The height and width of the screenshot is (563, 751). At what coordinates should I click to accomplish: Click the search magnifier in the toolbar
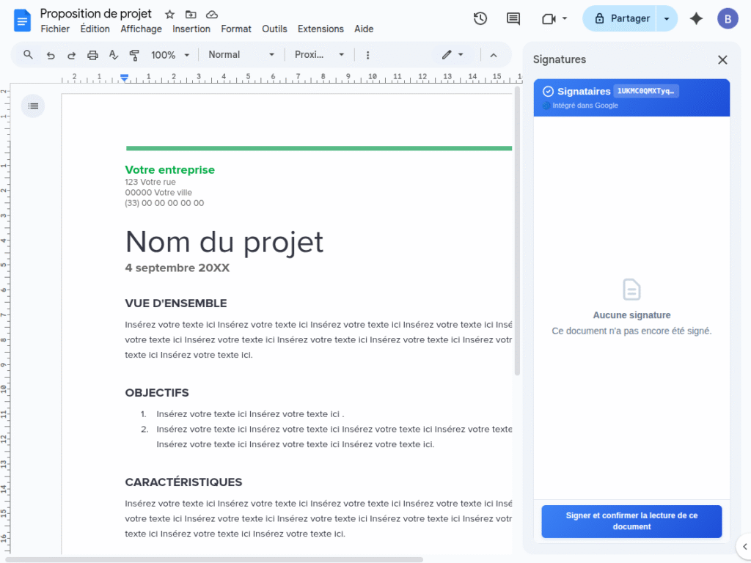click(x=28, y=55)
